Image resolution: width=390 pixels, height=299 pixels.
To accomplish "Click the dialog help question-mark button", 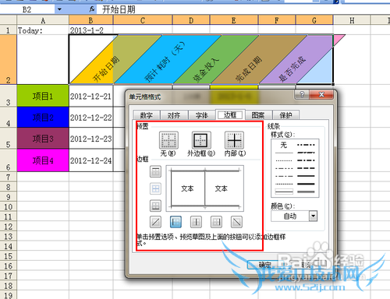I will (x=302, y=94).
